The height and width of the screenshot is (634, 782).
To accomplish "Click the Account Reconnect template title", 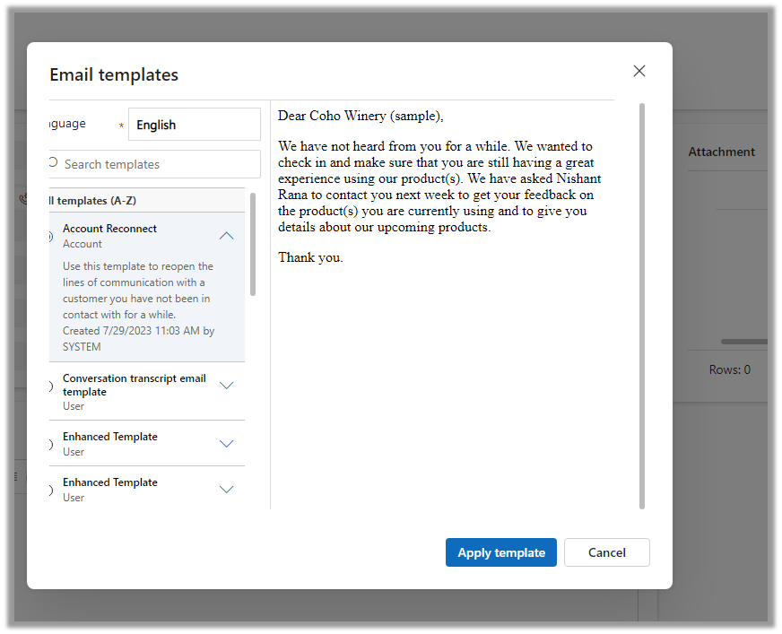I will click(x=109, y=229).
